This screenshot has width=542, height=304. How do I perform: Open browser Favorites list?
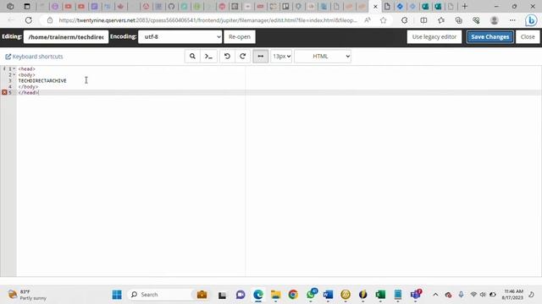click(x=441, y=20)
